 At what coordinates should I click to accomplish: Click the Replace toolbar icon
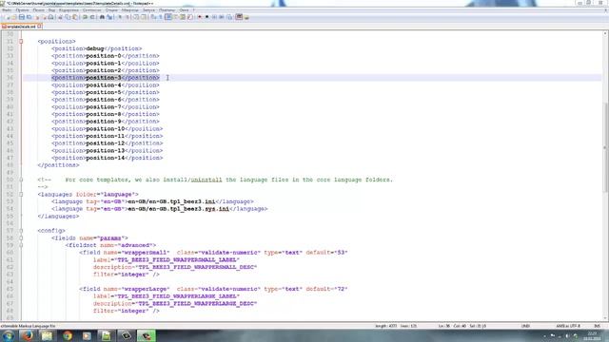pos(110,17)
